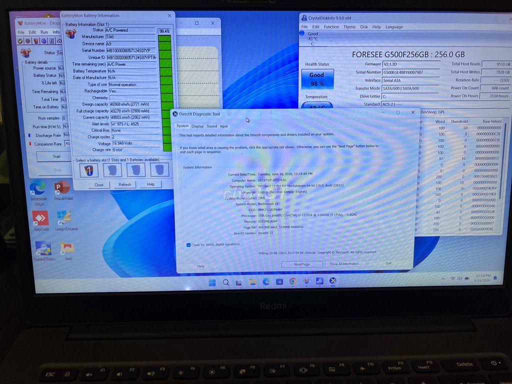Open Temp Cleaner desktop shortcut
Viewport: 512px width, 384px height.
tap(65, 220)
